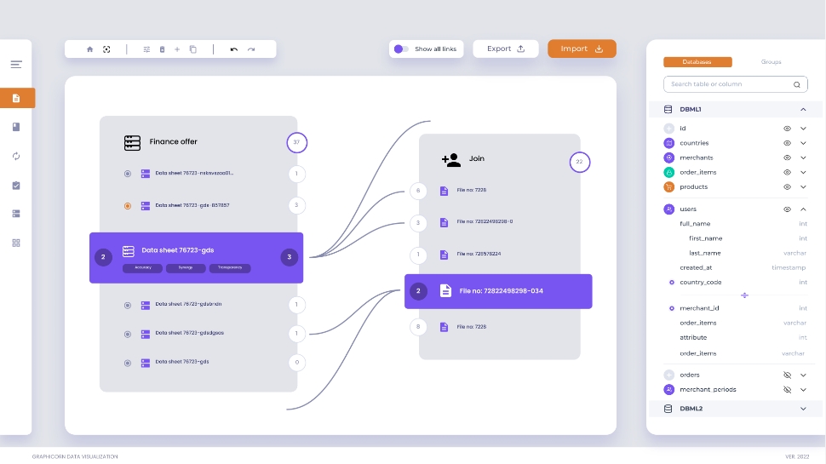Click the Accuracy tag on Data sheet 76723-gds

point(143,268)
